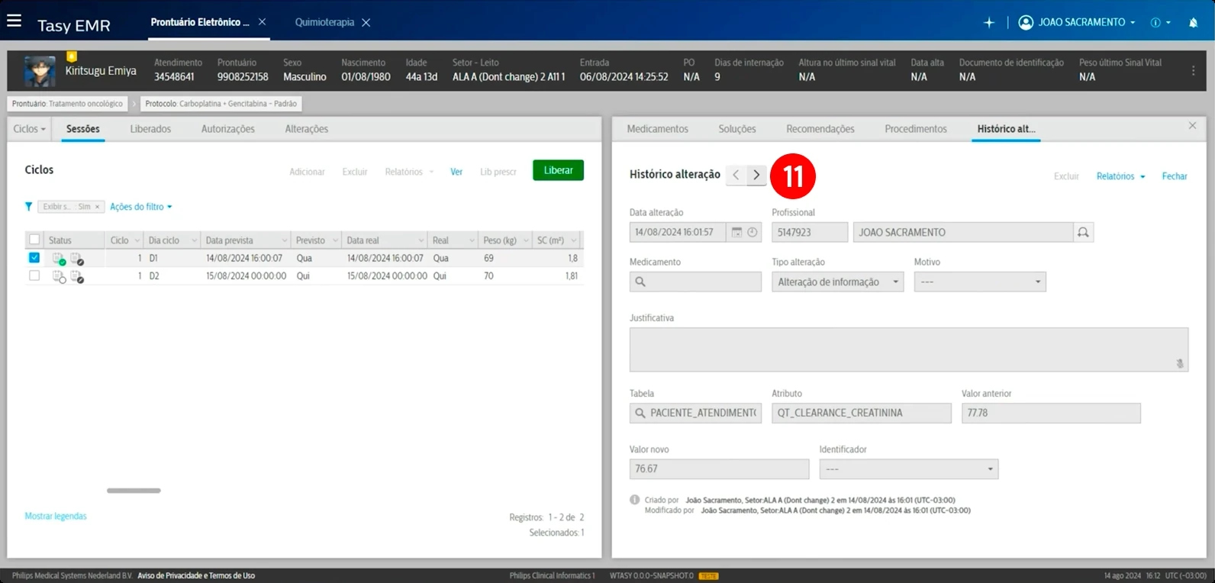
Task: Click the green Liberar button
Action: click(x=559, y=170)
